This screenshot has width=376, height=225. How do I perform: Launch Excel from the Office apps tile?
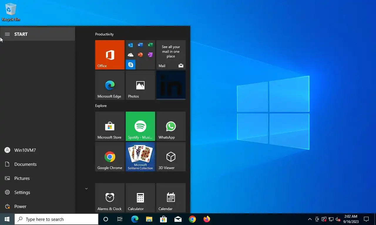(x=150, y=45)
